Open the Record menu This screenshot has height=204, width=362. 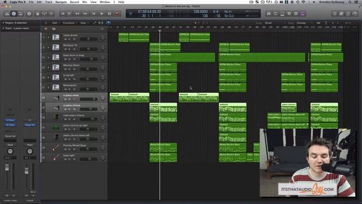[x=74, y=2]
